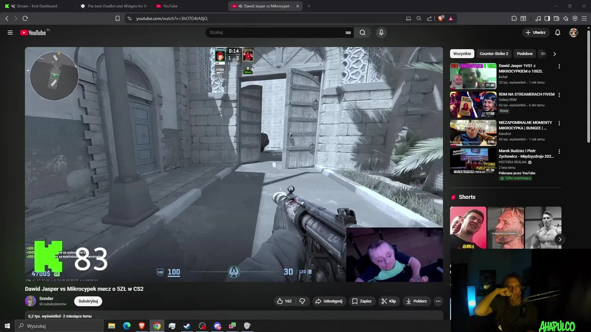
Task: Dislike the video with thumbs down
Action: (x=302, y=301)
